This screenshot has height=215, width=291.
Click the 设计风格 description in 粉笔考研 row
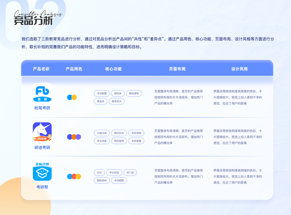pos(238,97)
